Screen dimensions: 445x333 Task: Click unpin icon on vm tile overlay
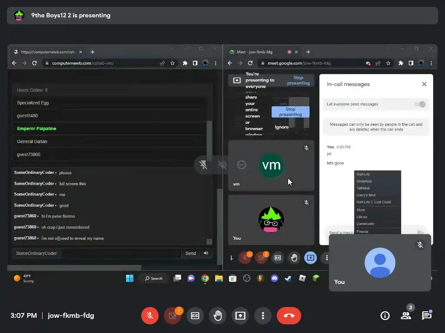[203, 165]
